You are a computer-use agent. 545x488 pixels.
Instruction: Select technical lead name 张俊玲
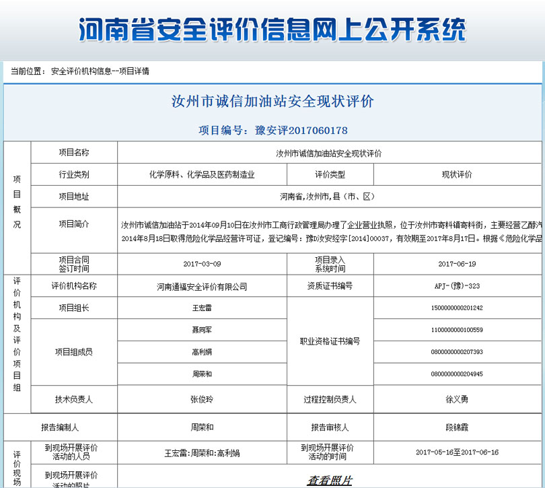(202, 399)
